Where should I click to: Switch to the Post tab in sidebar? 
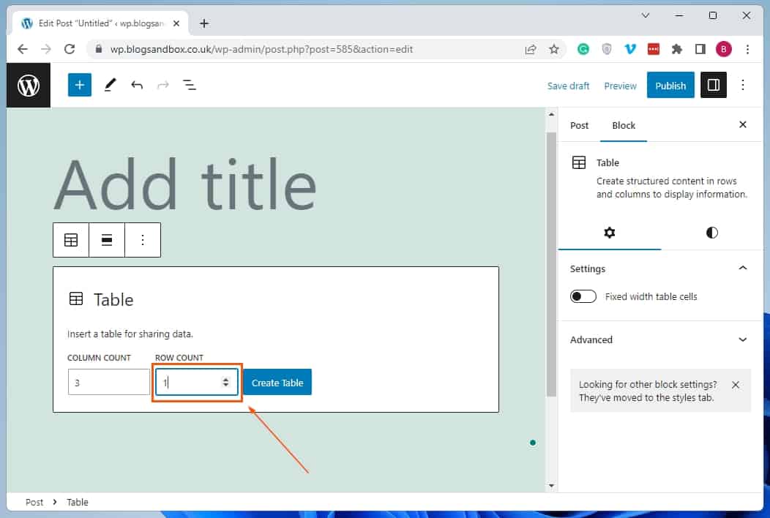(x=579, y=126)
